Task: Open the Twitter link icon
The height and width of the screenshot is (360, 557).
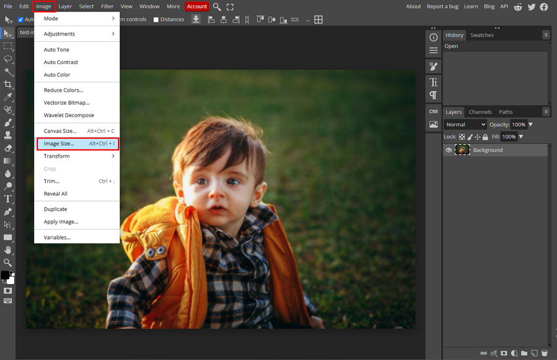Action: pyautogui.click(x=531, y=7)
